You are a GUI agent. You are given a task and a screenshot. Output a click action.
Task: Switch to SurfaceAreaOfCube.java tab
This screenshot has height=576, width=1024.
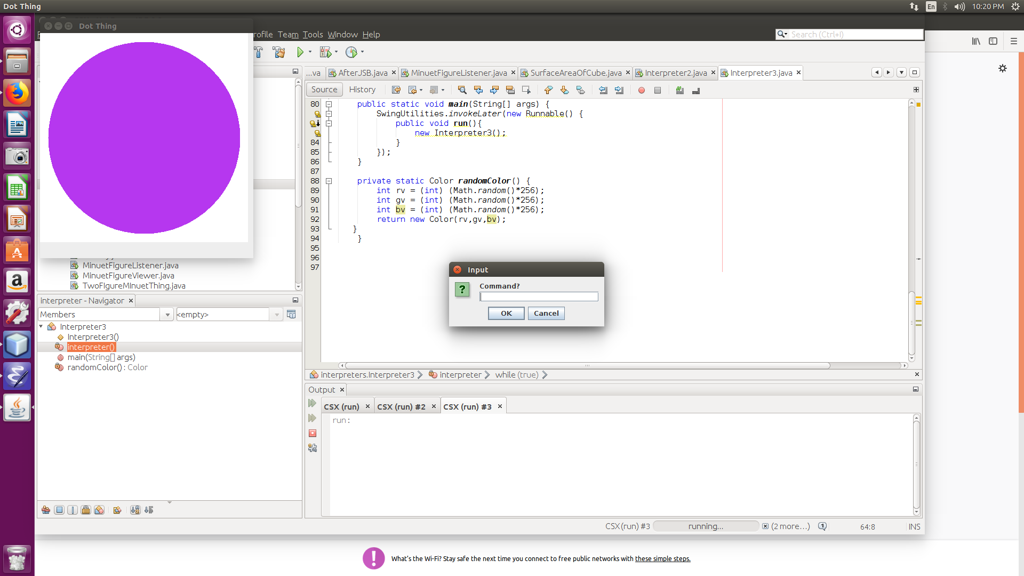(x=576, y=73)
